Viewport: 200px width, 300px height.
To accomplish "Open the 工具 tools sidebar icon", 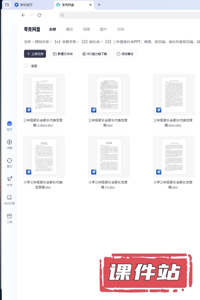I will 9,216.
